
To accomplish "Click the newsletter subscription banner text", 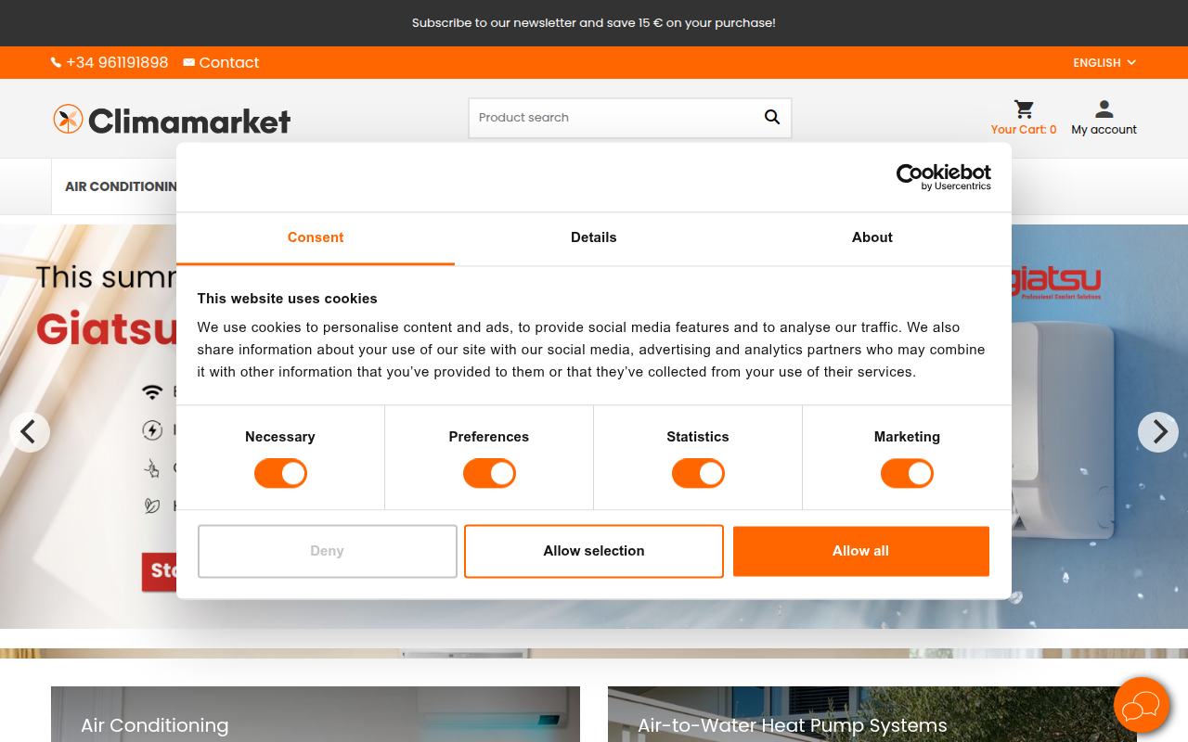I will point(594,22).
